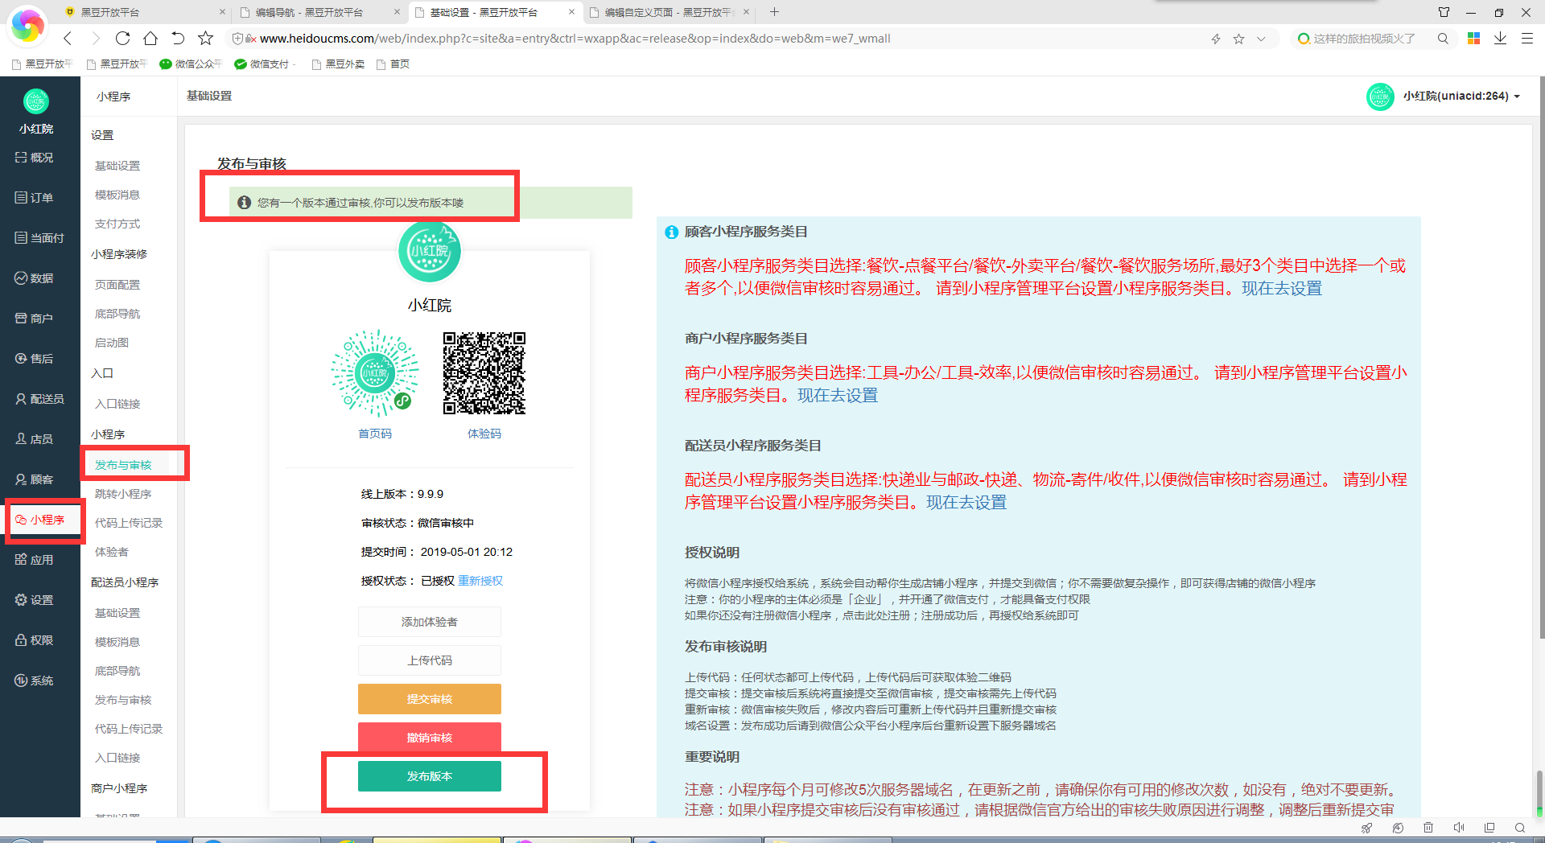Expand address bar dropdown chevron
The width and height of the screenshot is (1545, 843).
(x=1261, y=39)
